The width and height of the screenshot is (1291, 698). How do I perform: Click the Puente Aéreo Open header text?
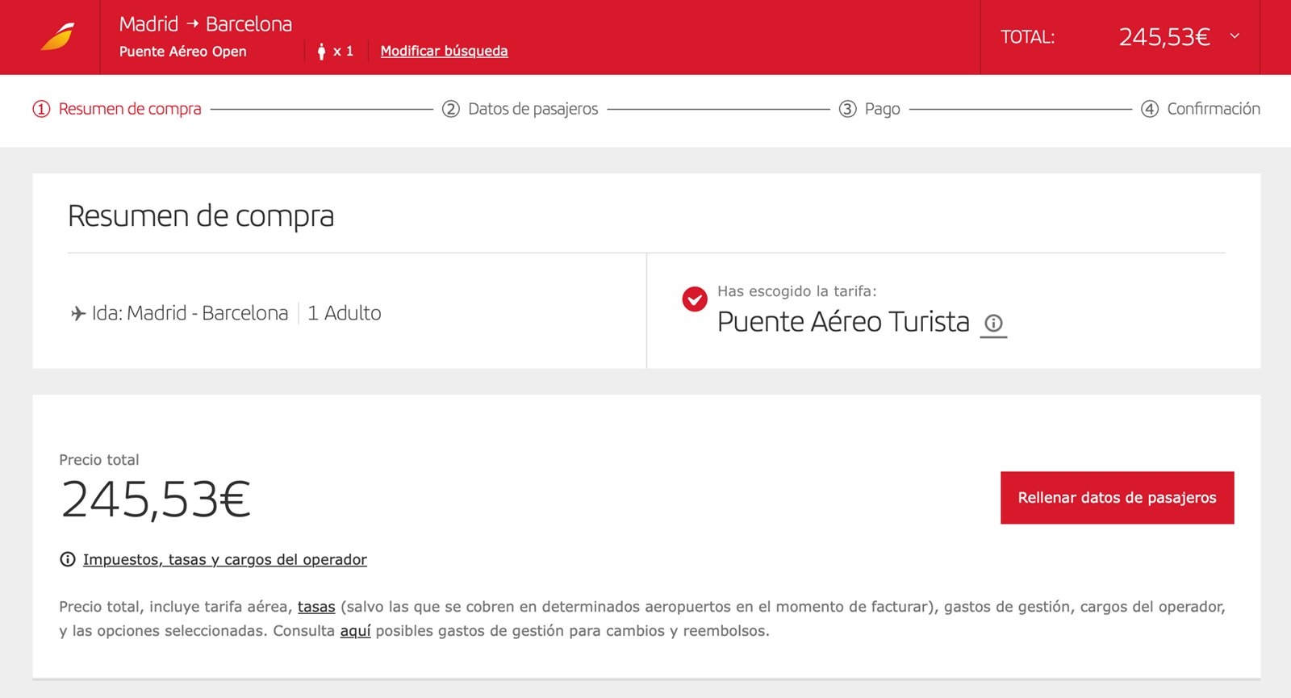tap(183, 52)
